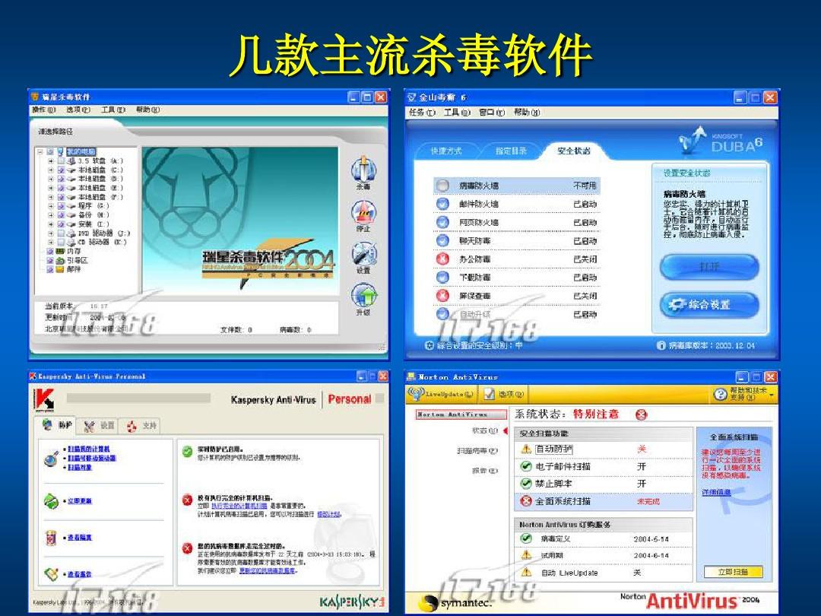
Task: Toggle the 引导区 boot sector checkbox
Action: pyautogui.click(x=51, y=260)
